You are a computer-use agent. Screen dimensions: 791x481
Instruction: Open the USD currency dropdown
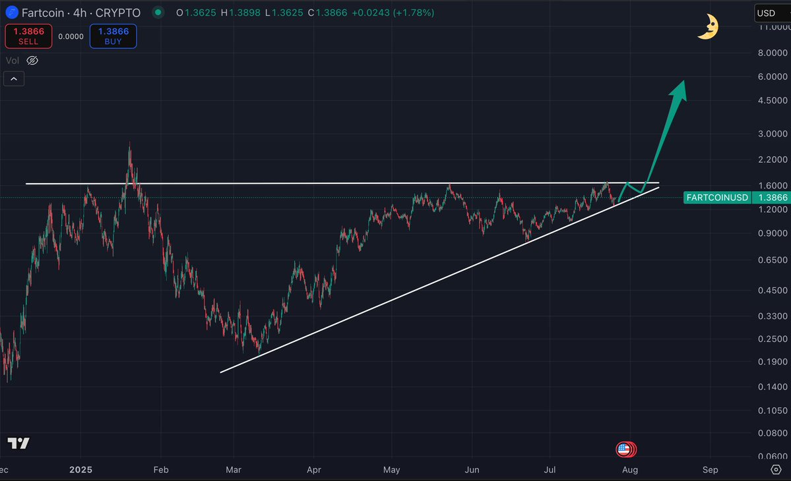tap(773, 13)
